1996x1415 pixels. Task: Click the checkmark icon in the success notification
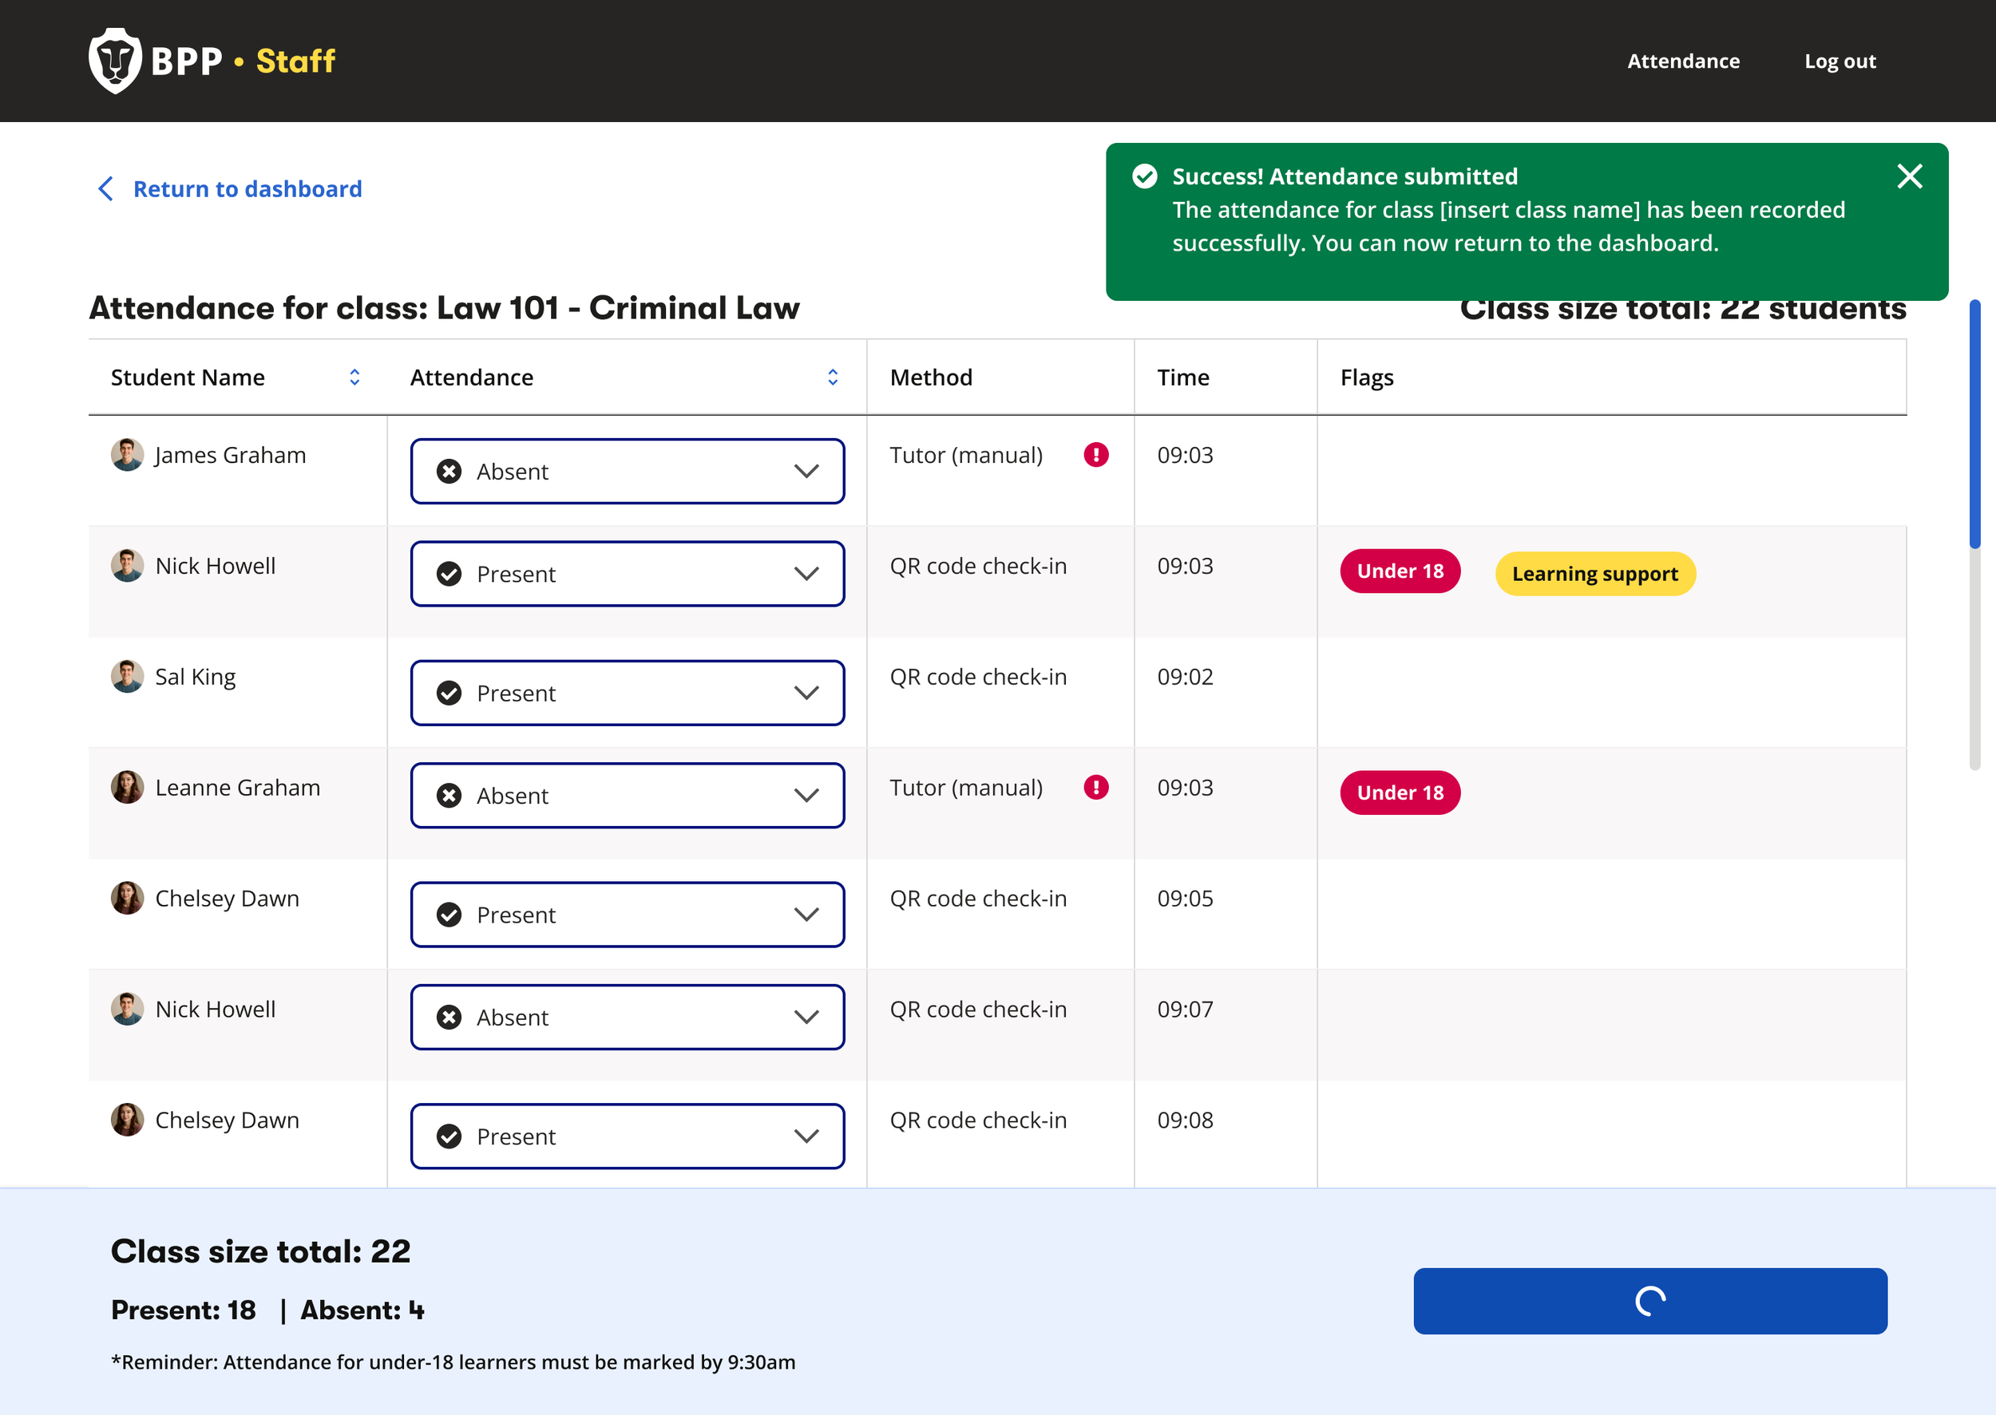(x=1144, y=177)
